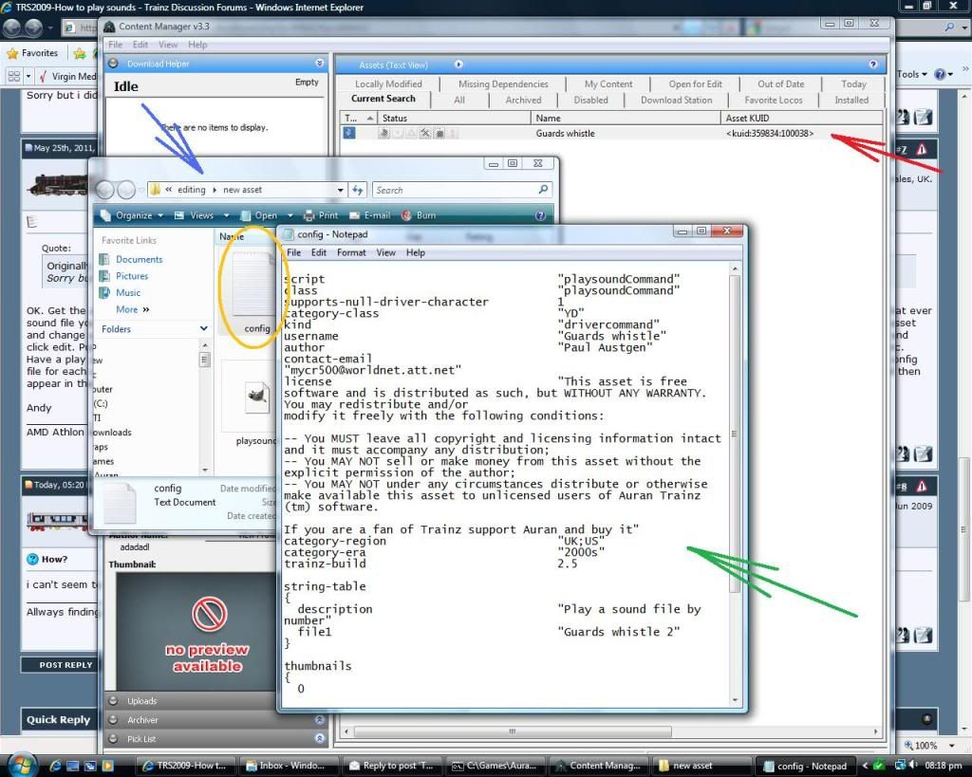Open File menu in Content Manager
Image resolution: width=972 pixels, height=777 pixels.
click(115, 45)
